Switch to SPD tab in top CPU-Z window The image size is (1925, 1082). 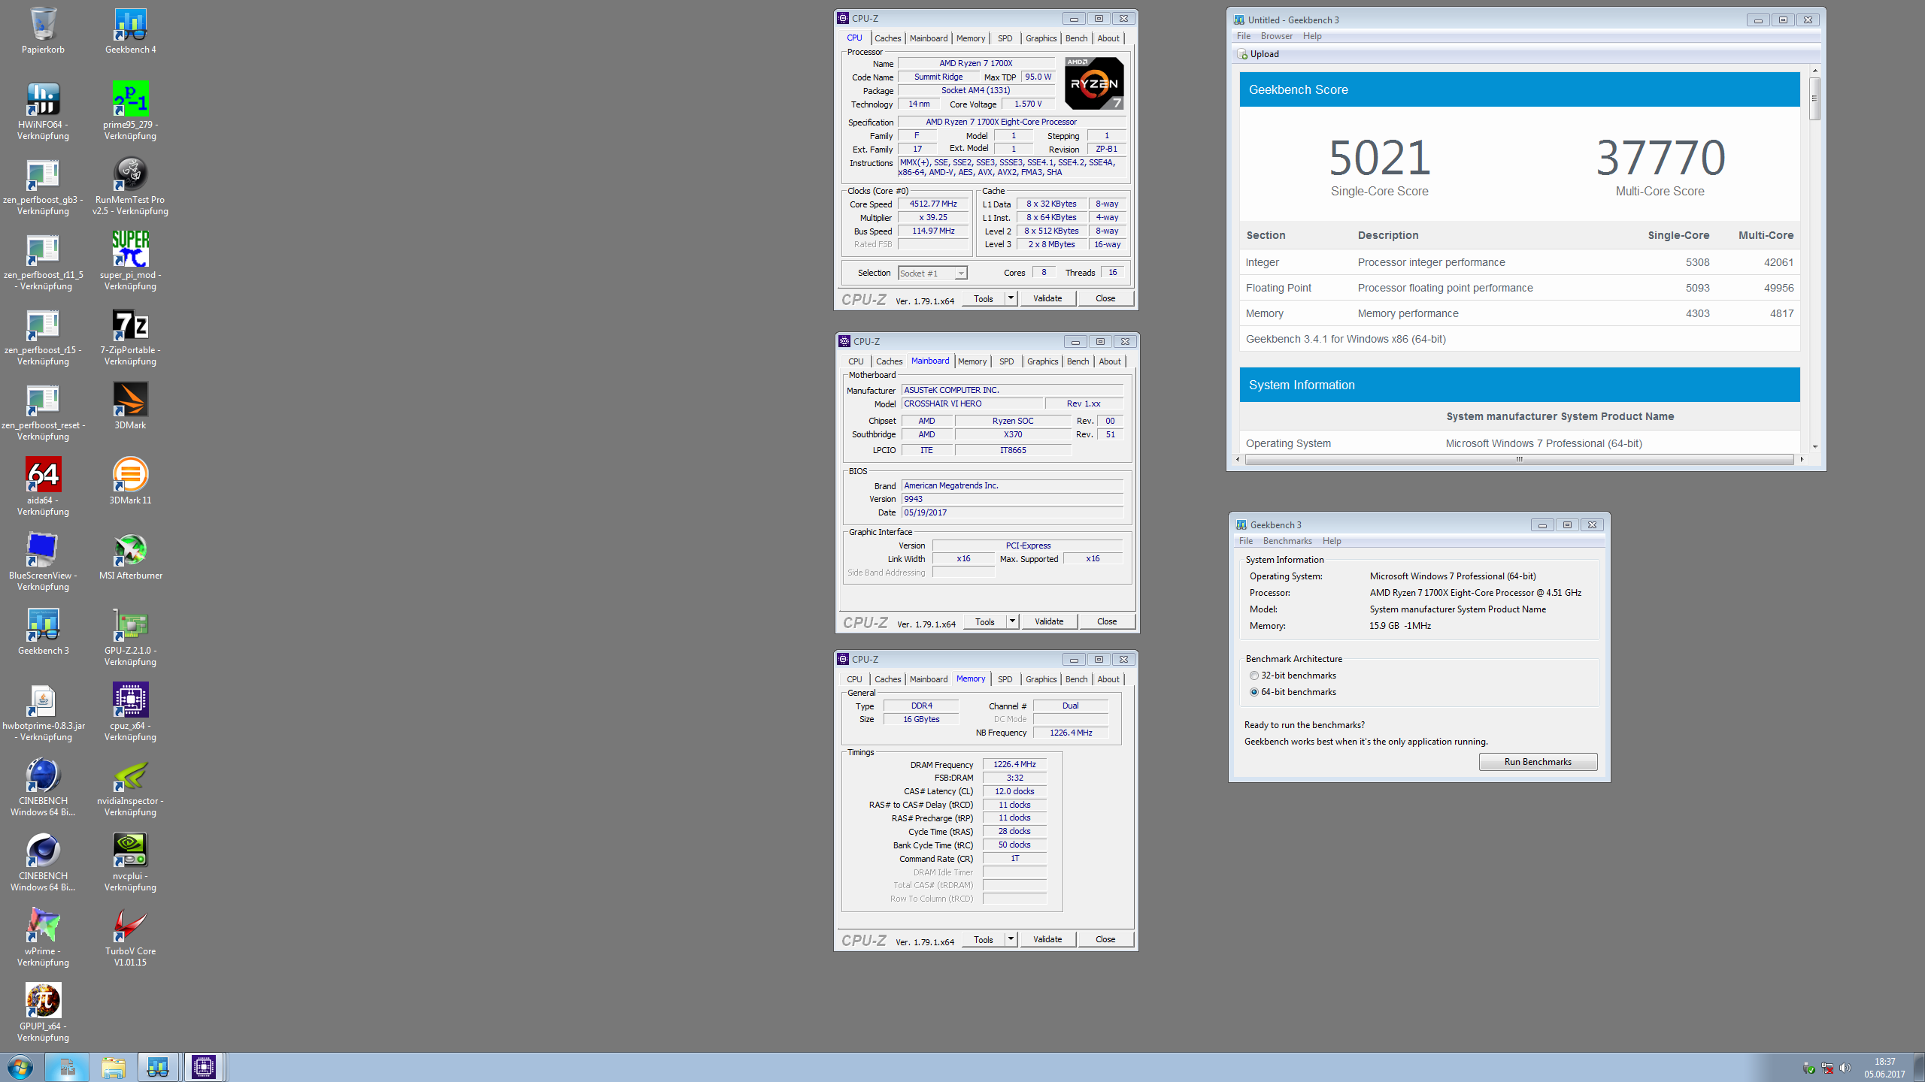point(1005,38)
